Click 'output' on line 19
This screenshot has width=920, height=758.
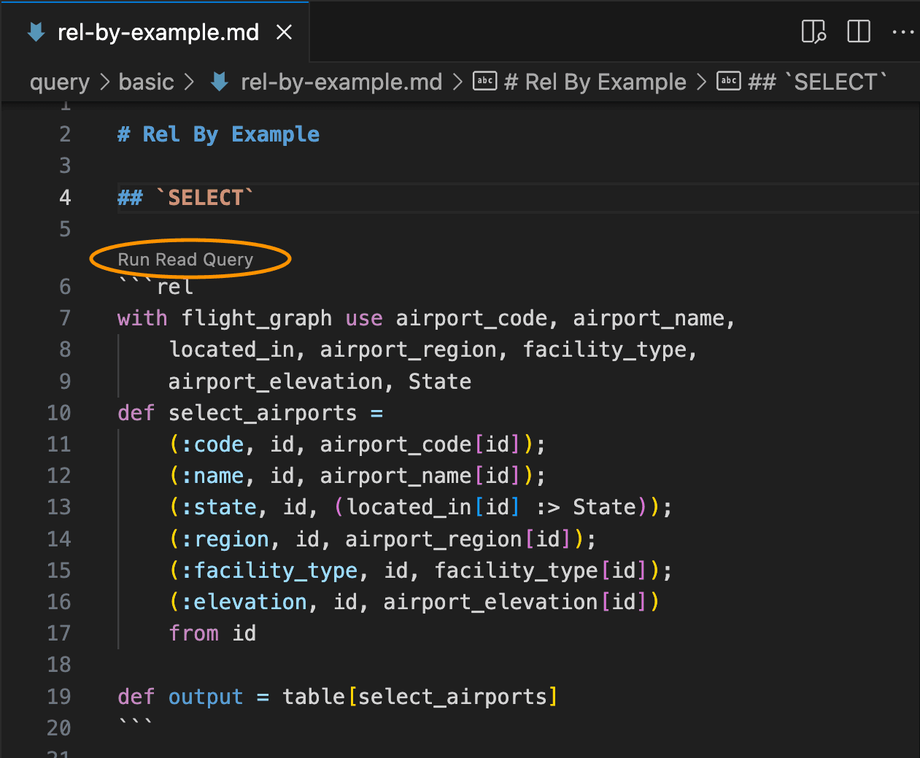206,697
